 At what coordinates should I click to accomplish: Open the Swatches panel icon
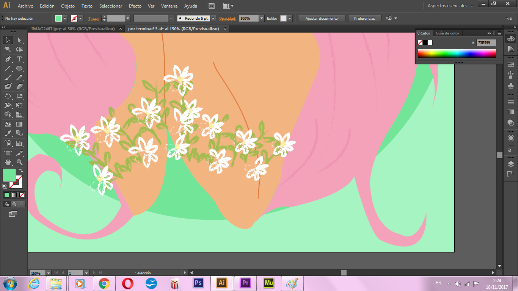pos(511,65)
